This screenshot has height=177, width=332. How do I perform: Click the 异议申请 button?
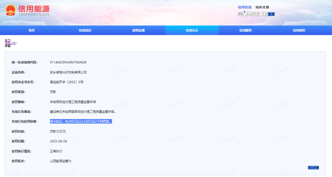tap(313, 167)
